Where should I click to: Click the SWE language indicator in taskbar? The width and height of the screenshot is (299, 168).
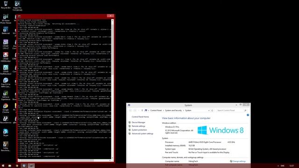tap(283, 166)
